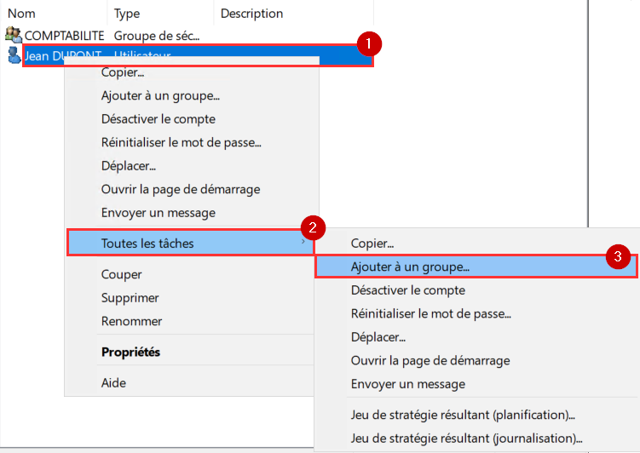Click the Jean DUPONT user icon

pyautogui.click(x=14, y=55)
